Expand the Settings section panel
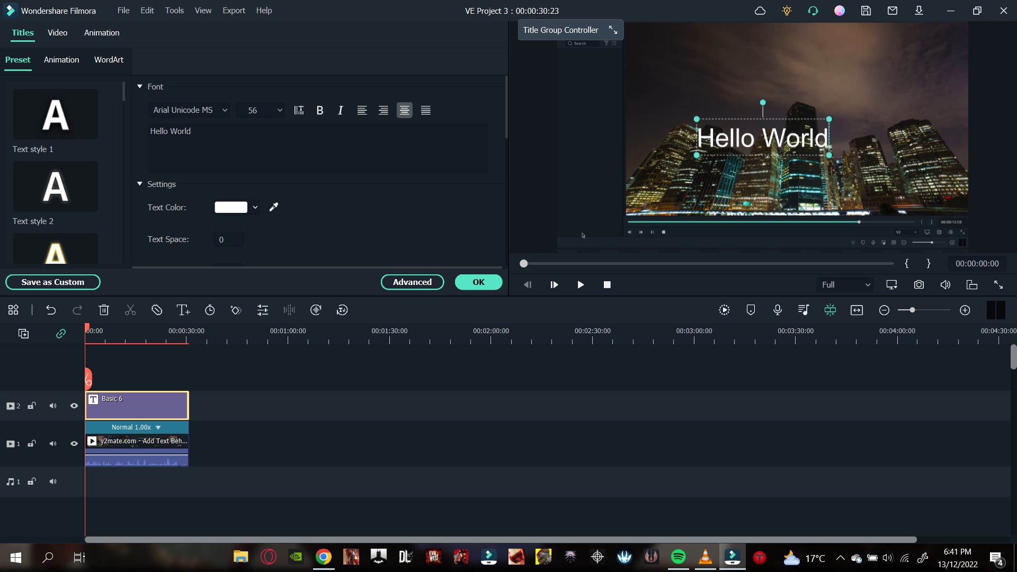 (139, 184)
